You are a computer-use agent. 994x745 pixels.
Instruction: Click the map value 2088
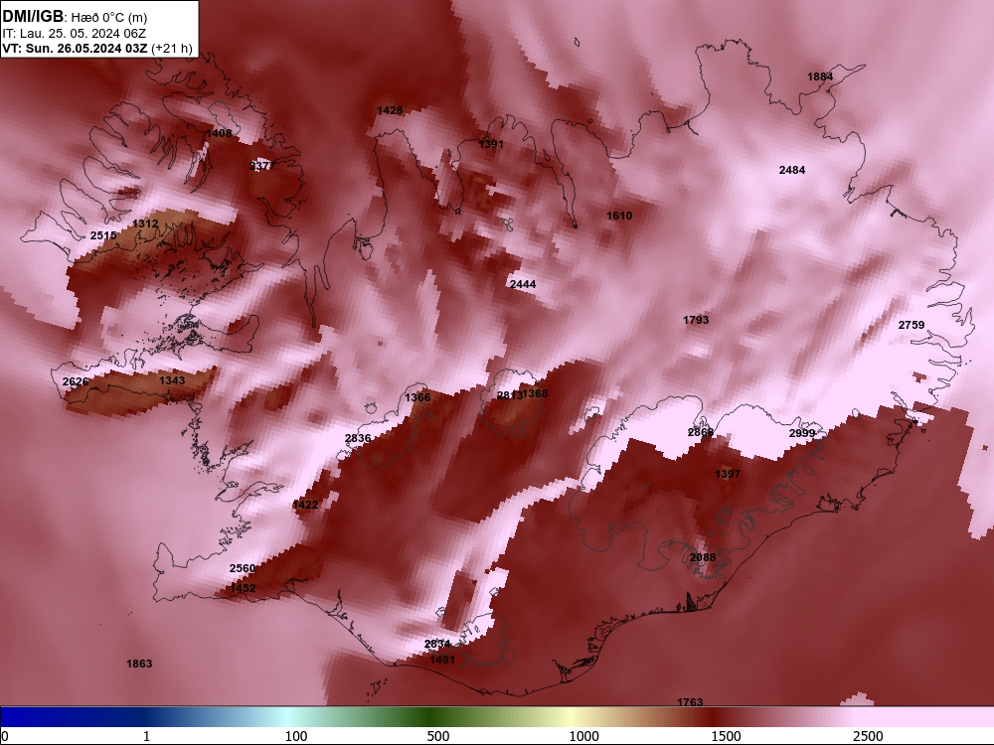[x=703, y=557]
